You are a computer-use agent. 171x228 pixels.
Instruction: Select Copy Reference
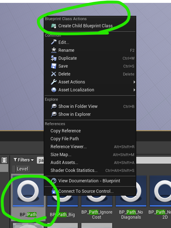tap(90, 131)
